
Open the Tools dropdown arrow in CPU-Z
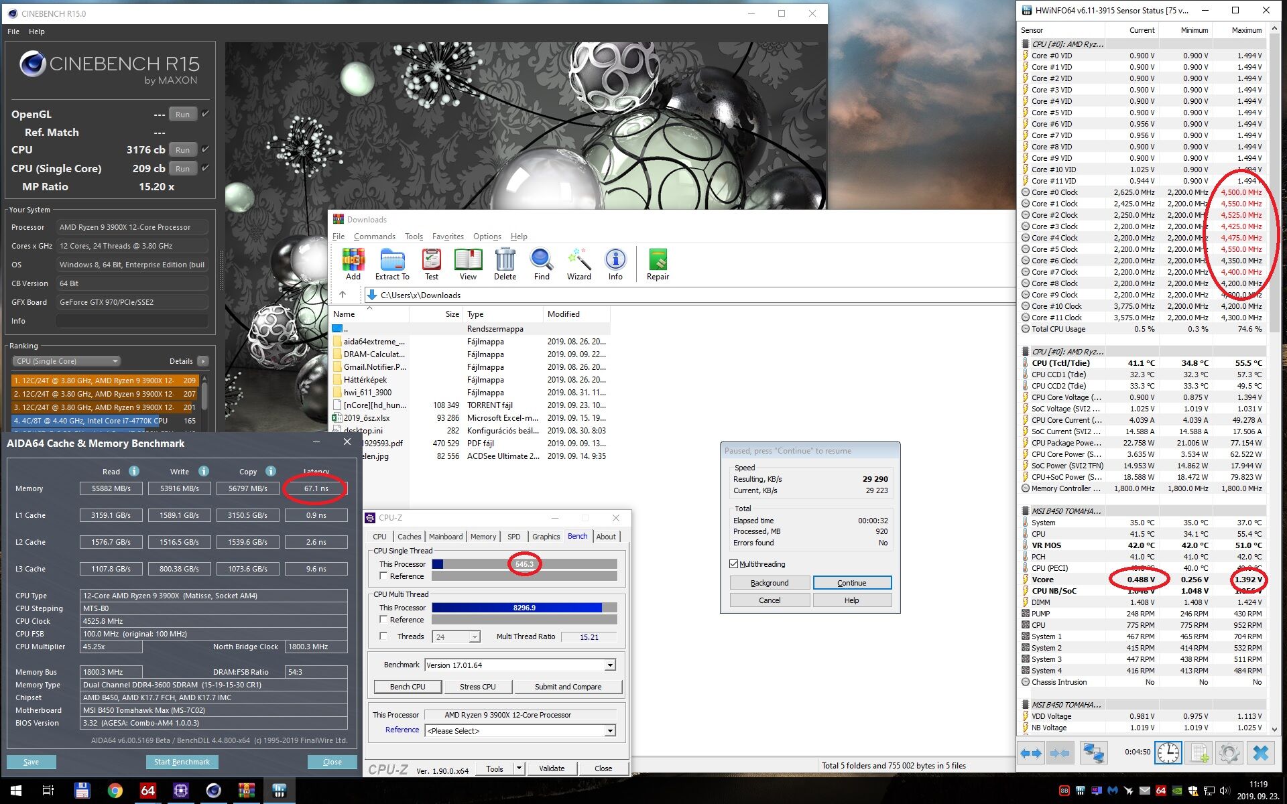click(x=519, y=768)
